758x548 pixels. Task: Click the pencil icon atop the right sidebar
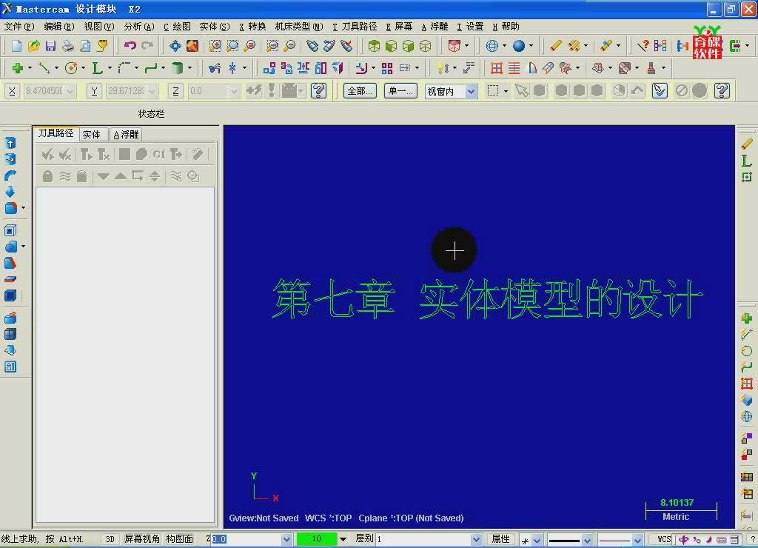pyautogui.click(x=746, y=144)
